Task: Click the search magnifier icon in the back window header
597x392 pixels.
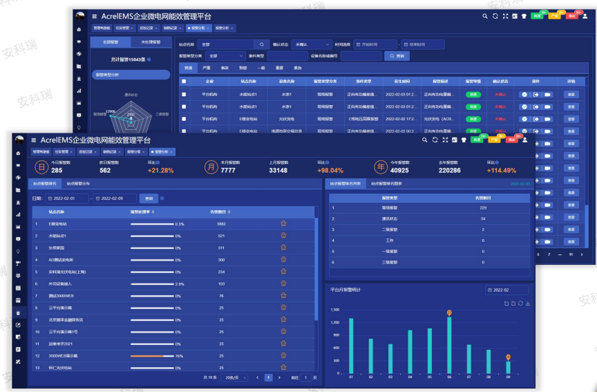Action: (484, 16)
